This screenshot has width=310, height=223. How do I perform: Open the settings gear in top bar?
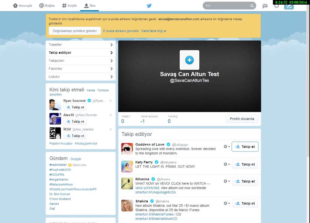277,6
